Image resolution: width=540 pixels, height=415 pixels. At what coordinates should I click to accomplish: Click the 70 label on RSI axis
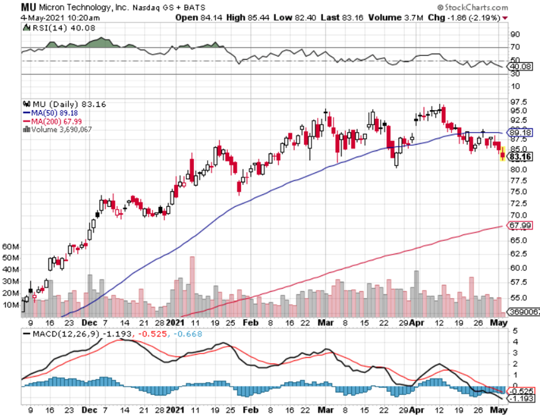(516, 47)
